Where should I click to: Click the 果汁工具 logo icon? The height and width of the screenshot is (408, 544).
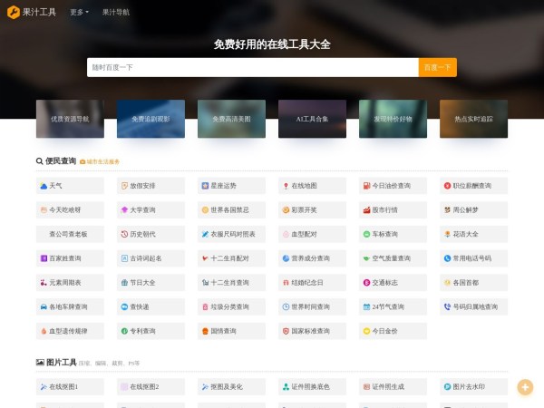14,13
